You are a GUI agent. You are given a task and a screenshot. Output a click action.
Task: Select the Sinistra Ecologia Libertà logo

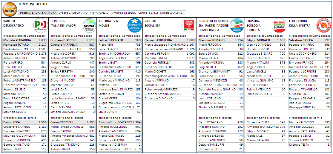(x=279, y=25)
